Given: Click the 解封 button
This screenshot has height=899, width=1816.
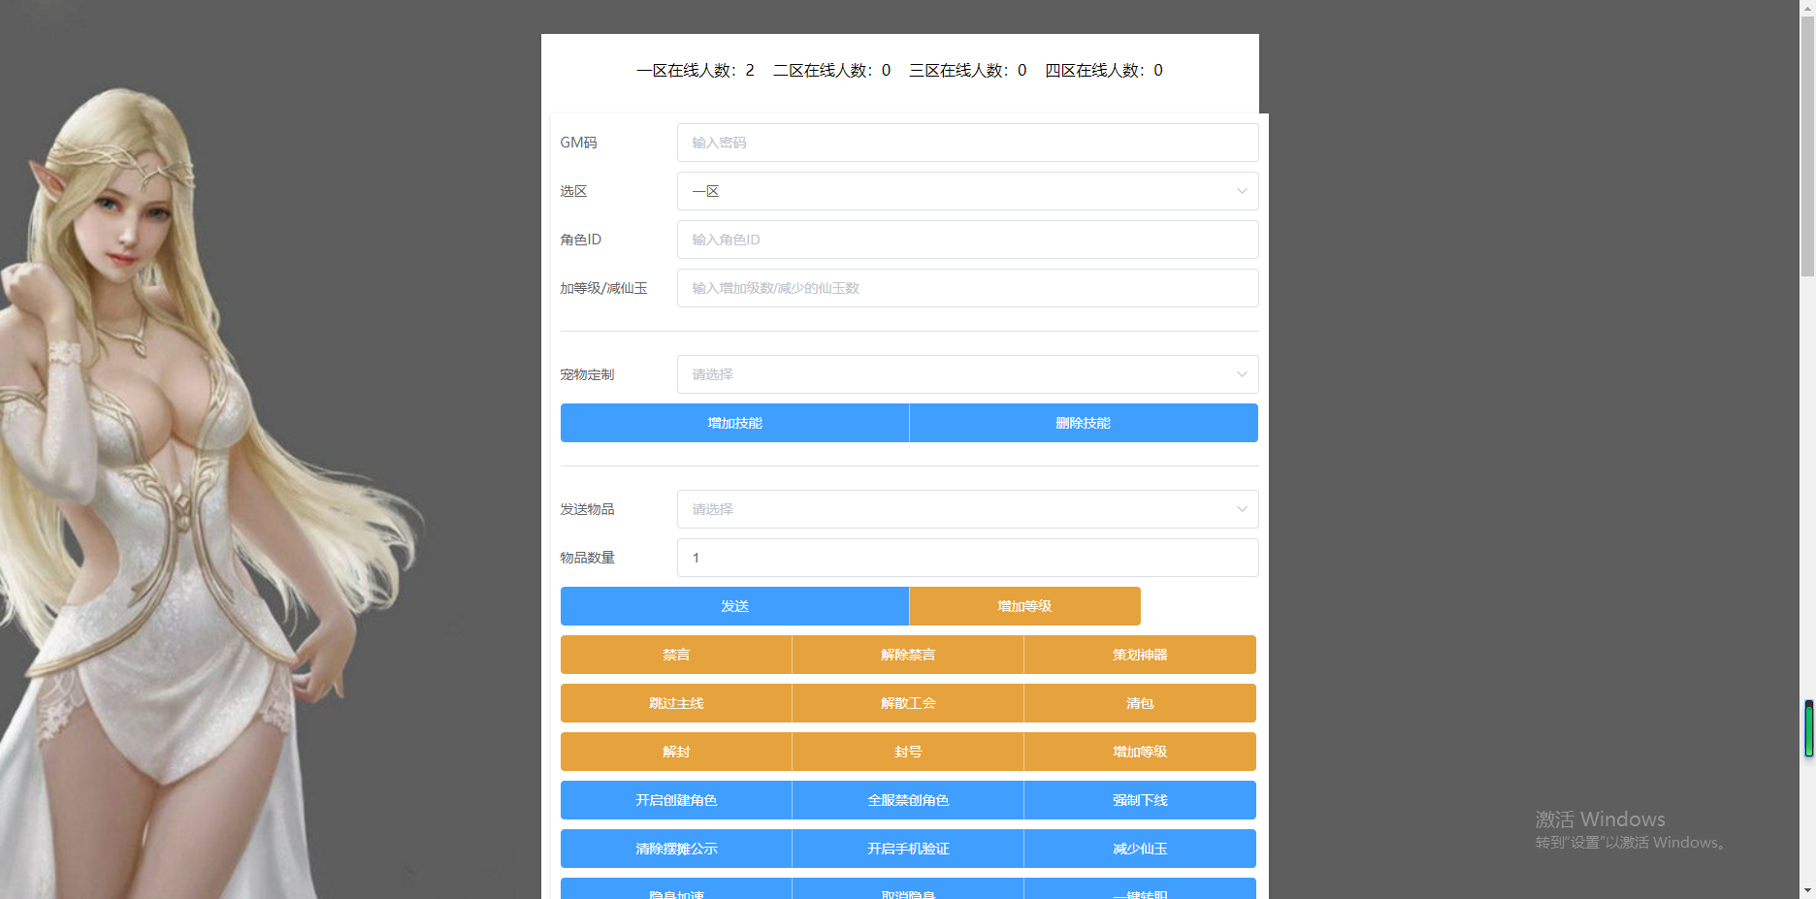Looking at the screenshot, I should coord(676,752).
